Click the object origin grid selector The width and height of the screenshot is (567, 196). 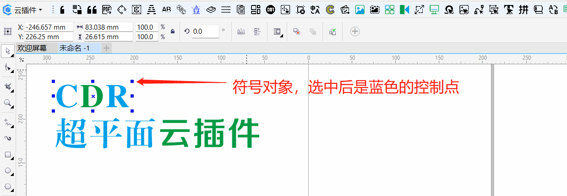[x=7, y=31]
